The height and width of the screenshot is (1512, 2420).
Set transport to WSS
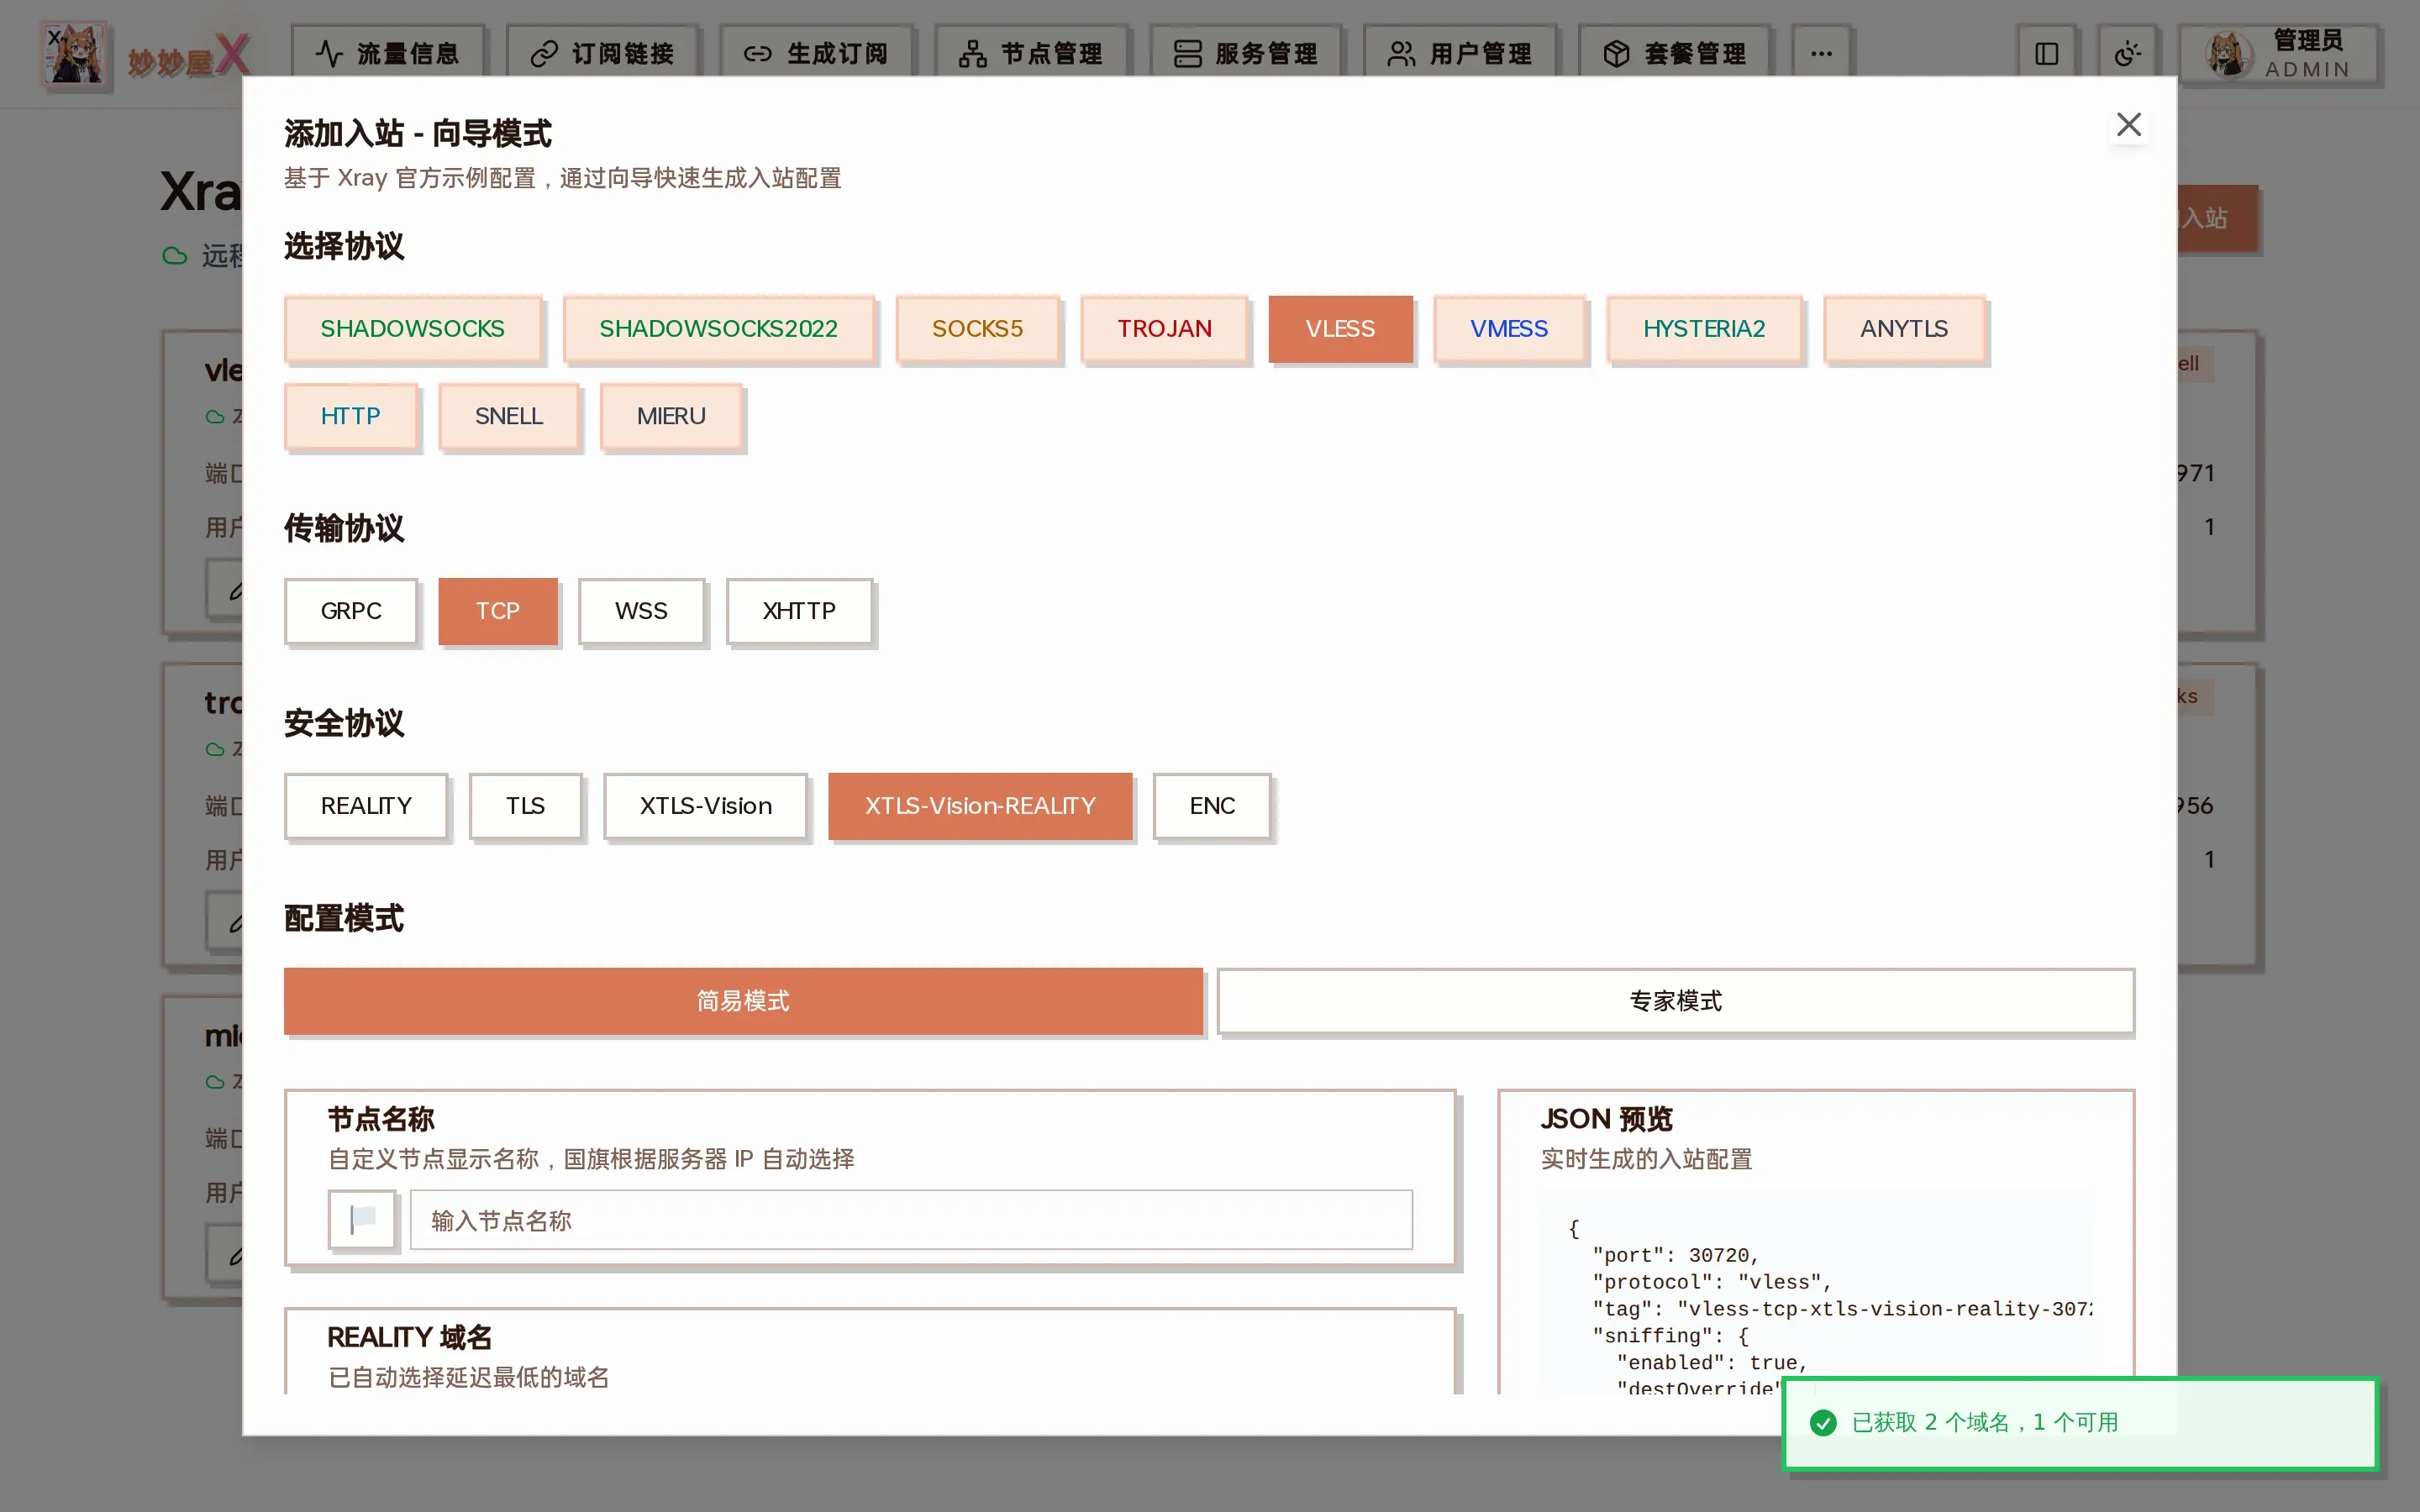pyautogui.click(x=641, y=611)
